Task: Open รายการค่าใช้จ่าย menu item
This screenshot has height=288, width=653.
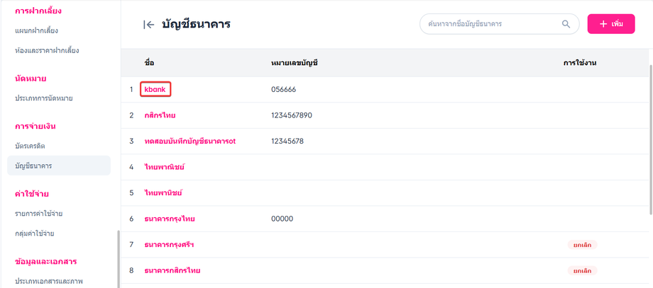Action: pos(39,214)
